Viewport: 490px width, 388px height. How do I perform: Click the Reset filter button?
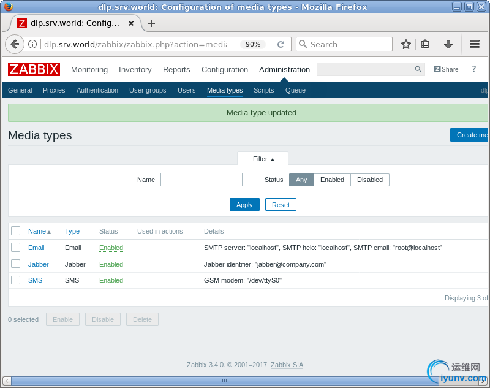point(281,205)
